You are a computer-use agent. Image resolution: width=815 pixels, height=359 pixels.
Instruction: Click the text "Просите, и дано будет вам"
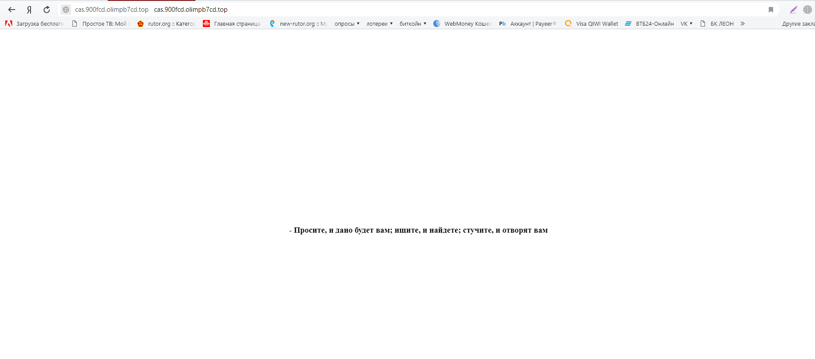tap(342, 230)
